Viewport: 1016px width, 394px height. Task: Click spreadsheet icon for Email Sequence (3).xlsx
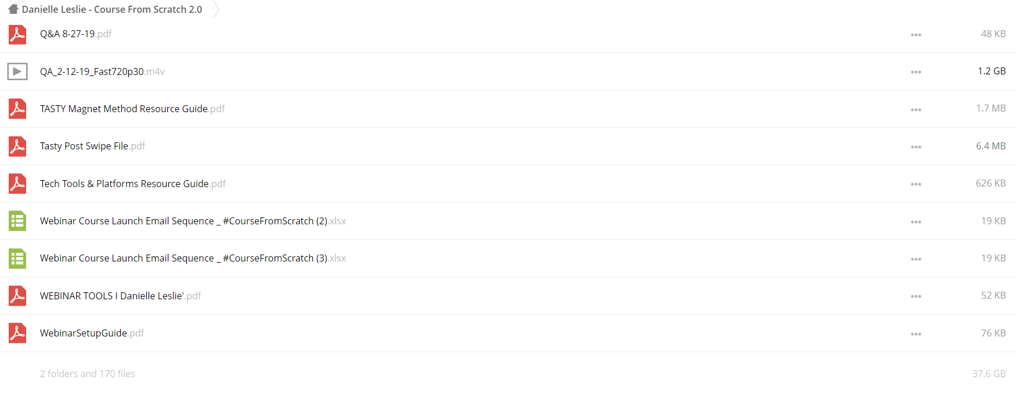click(x=17, y=258)
